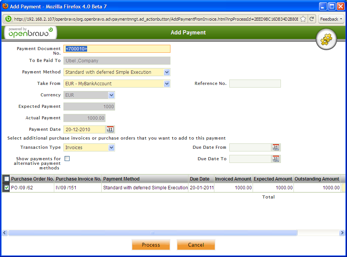Click the Due Date column header
Screen dimensions: 347x257
(201, 179)
